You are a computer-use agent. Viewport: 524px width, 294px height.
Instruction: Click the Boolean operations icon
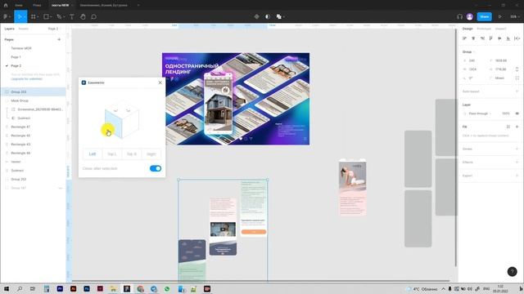(x=278, y=16)
